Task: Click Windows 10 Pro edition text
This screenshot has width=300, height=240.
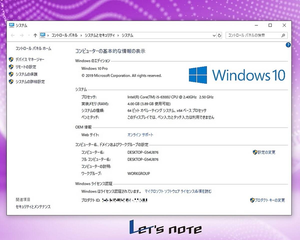Action: (94, 68)
